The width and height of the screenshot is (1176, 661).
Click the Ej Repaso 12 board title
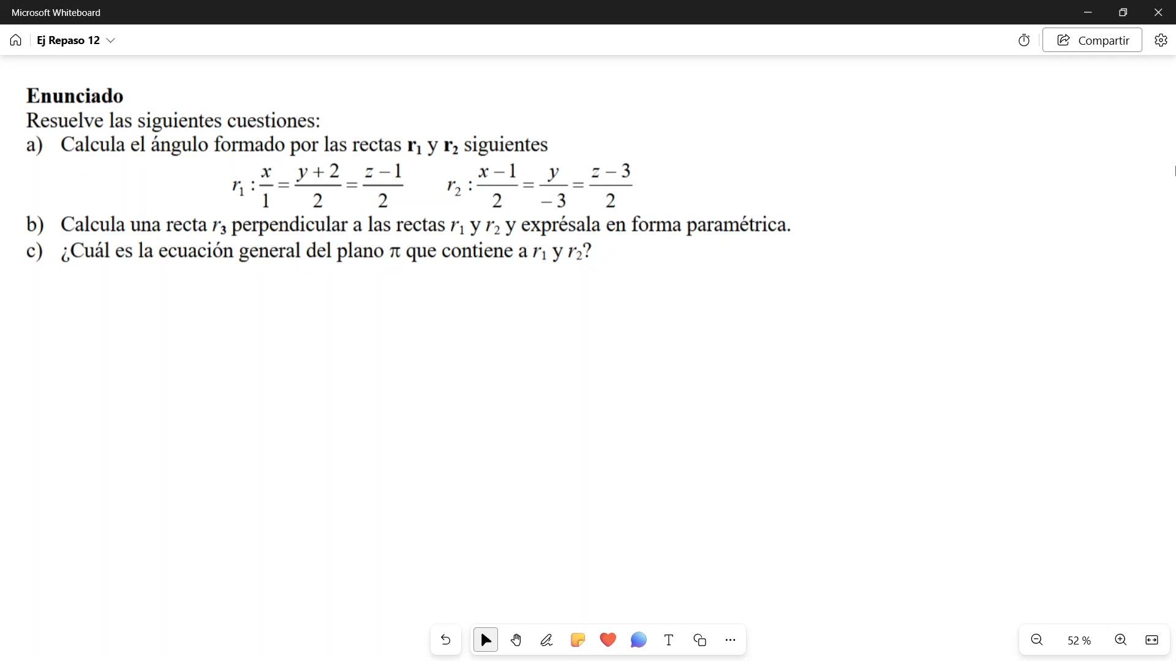coord(68,40)
